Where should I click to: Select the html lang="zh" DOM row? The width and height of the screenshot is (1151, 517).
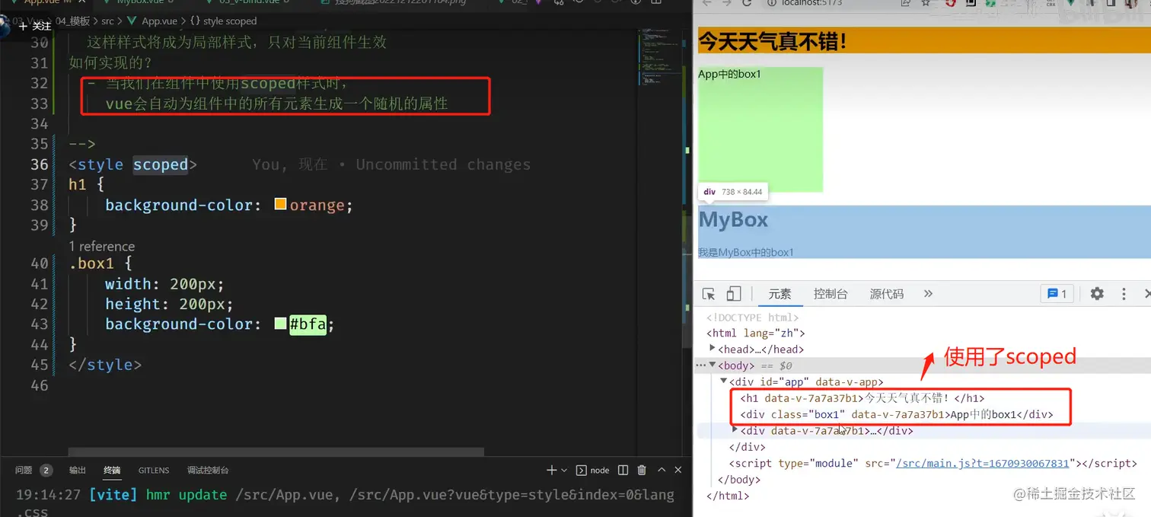click(x=755, y=333)
